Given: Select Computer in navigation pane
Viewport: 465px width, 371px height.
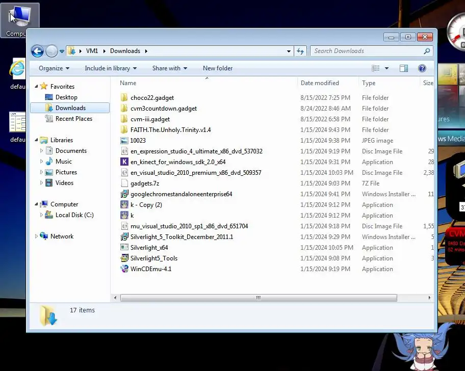Looking at the screenshot, I should point(64,204).
